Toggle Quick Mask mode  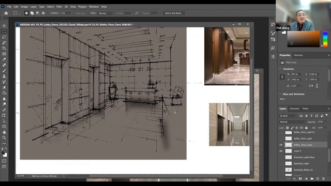4,161
